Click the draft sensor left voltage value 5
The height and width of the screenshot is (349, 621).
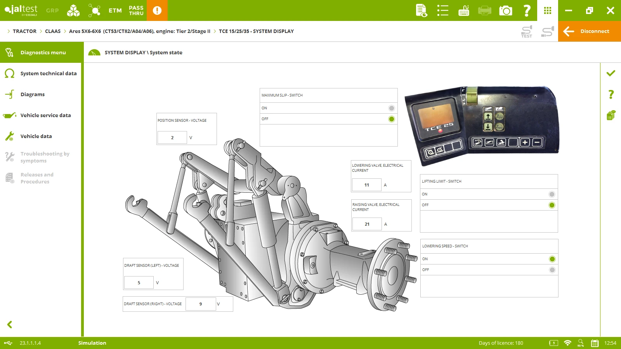(x=139, y=283)
